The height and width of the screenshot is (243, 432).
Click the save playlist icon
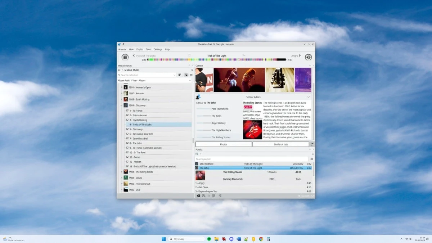tap(203, 196)
